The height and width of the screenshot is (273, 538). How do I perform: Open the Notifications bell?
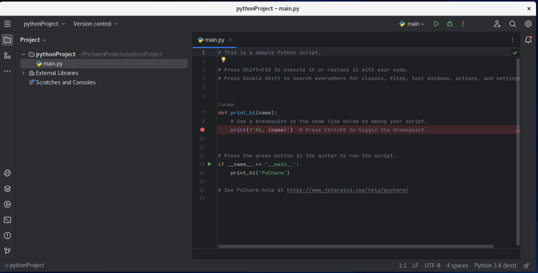(528, 40)
